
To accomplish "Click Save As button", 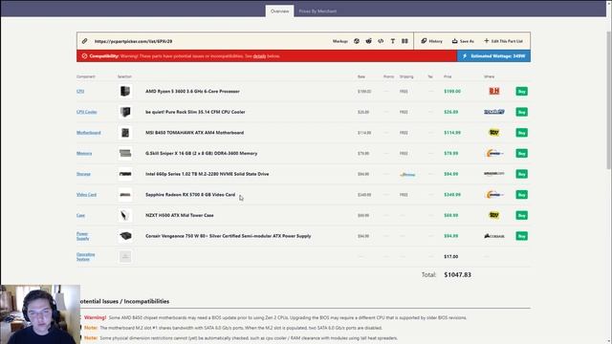I will point(463,41).
